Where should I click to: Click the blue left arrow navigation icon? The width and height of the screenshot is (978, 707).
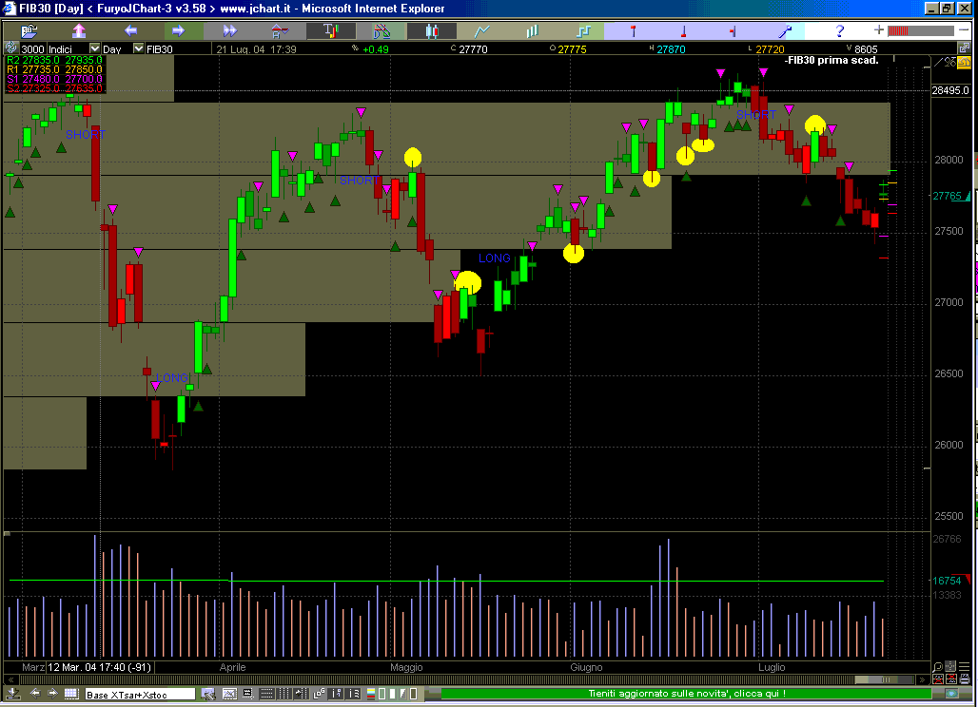pyautogui.click(x=130, y=30)
